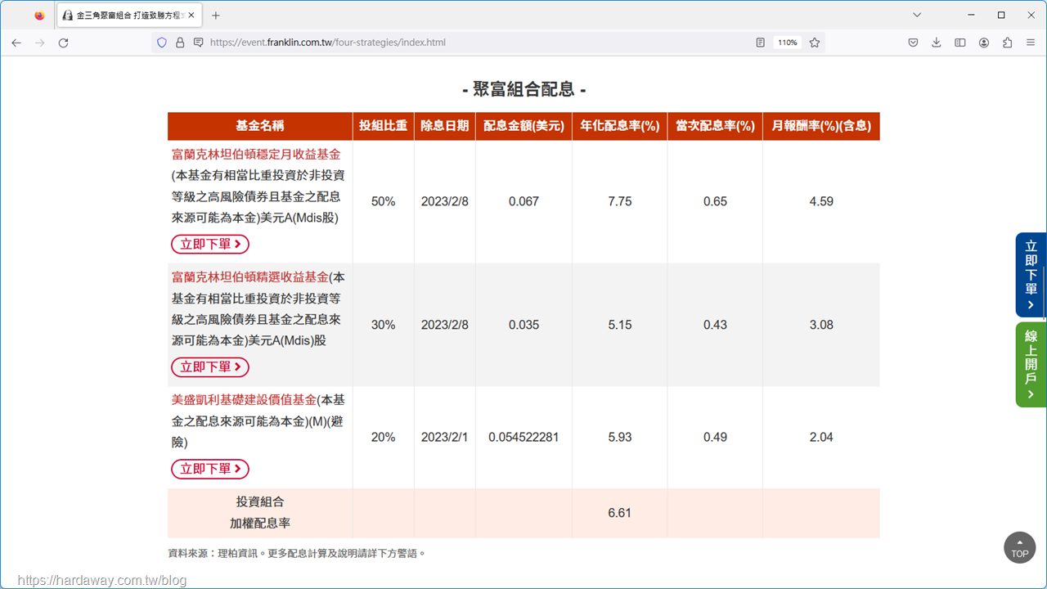Viewport: 1047px width, 589px height.
Task: Reset the 110% zoom level indicator
Action: [788, 43]
